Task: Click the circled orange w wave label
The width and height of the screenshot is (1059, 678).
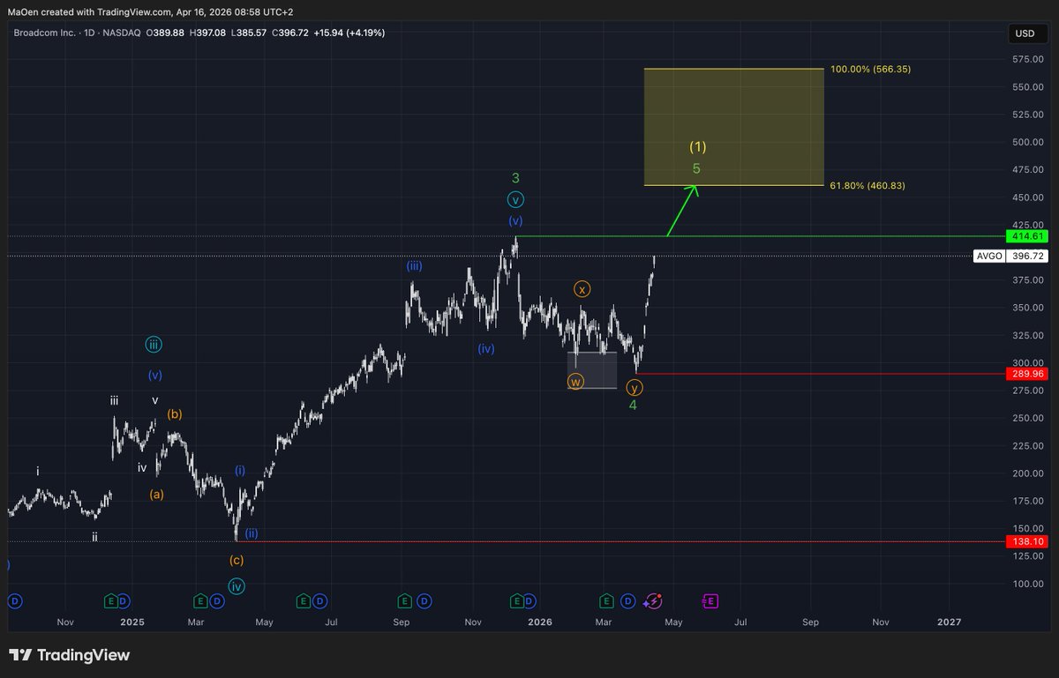Action: click(x=575, y=382)
